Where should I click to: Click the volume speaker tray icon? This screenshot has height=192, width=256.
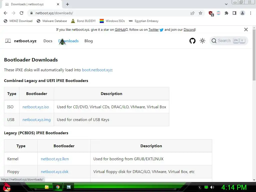[x=212, y=187]
